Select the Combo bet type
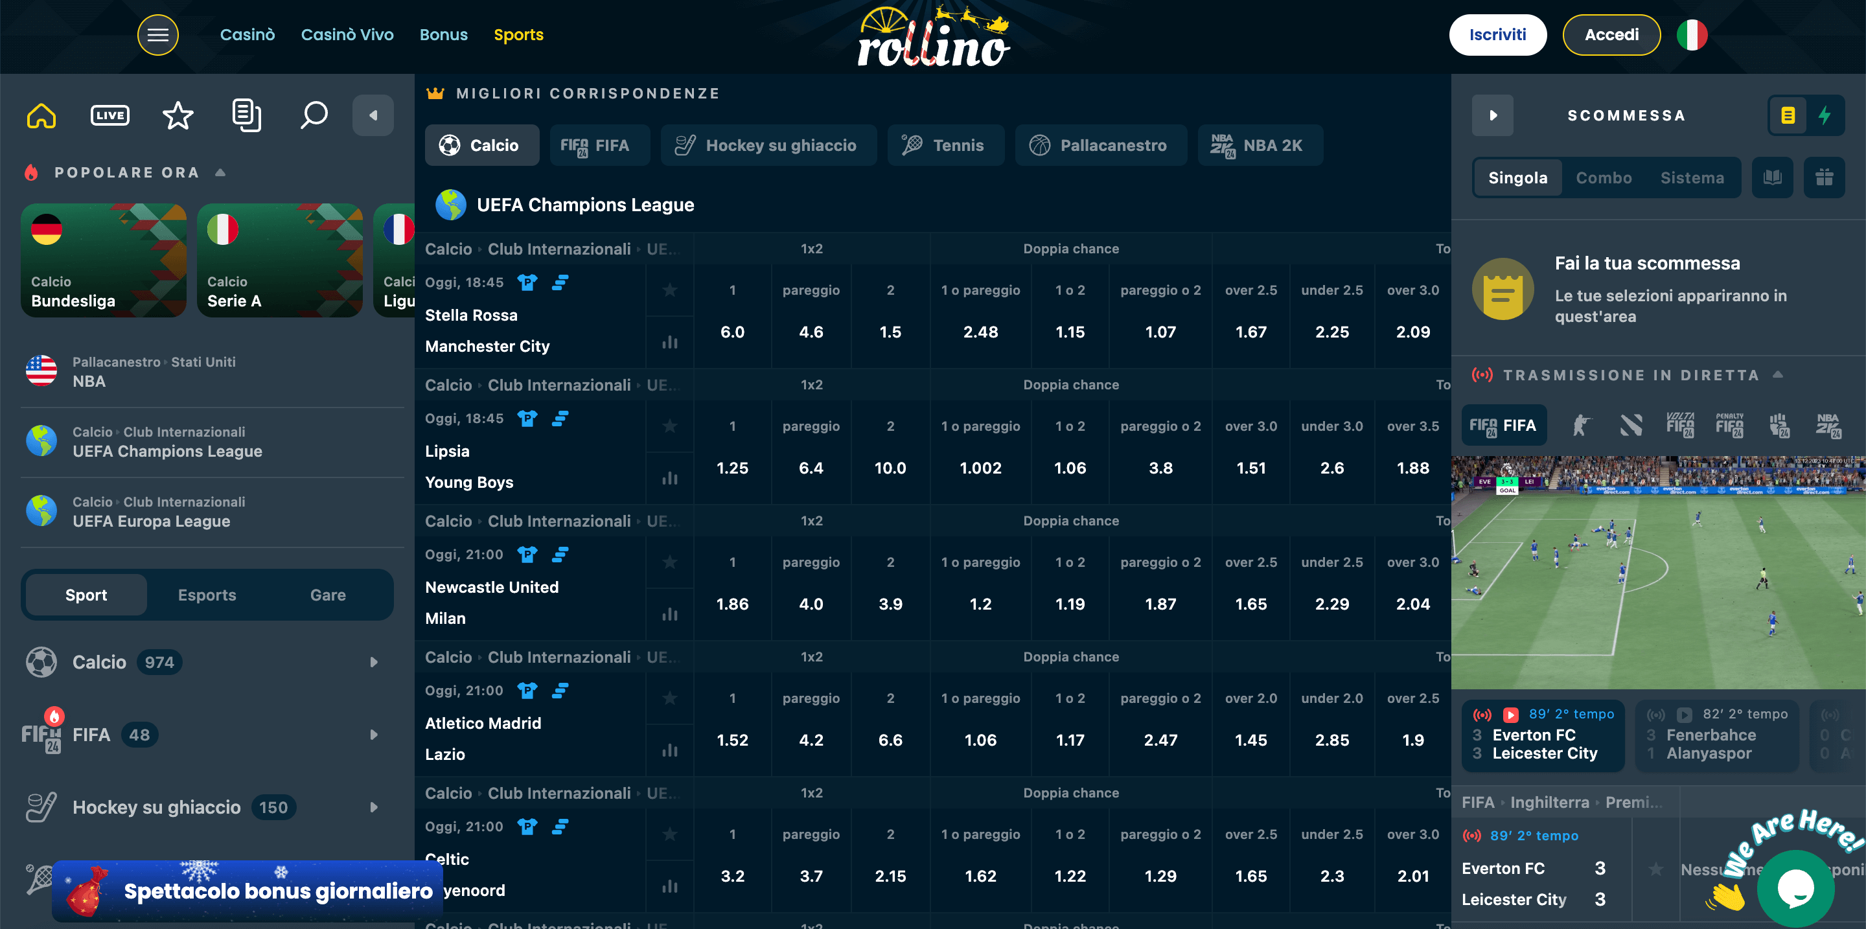Image resolution: width=1866 pixels, height=929 pixels. (1604, 178)
